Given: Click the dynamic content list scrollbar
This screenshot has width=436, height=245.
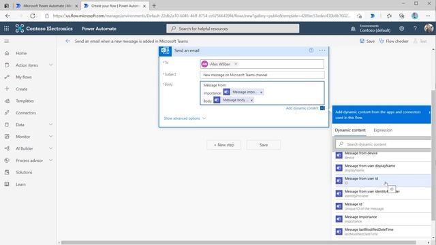Looking at the screenshot, I should (x=433, y=156).
